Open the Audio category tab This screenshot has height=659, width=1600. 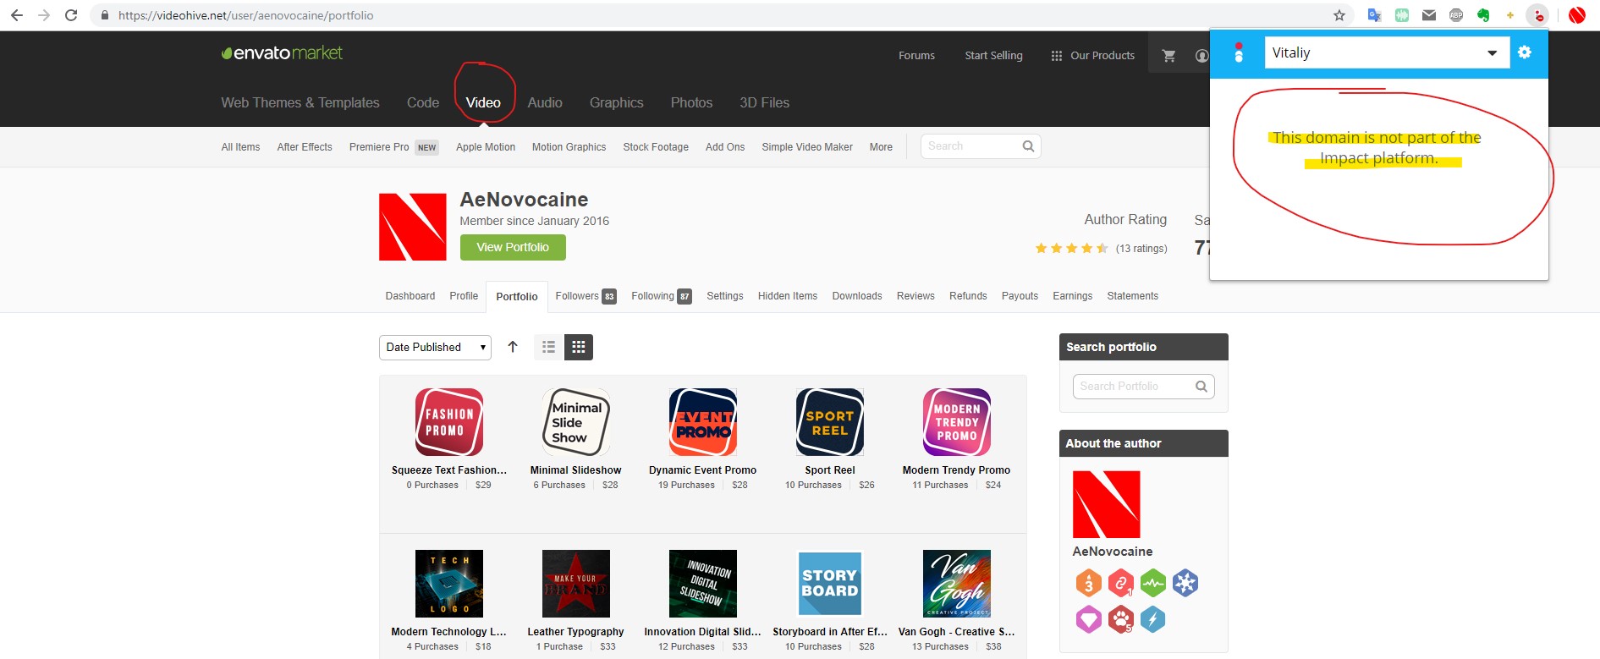(x=545, y=102)
